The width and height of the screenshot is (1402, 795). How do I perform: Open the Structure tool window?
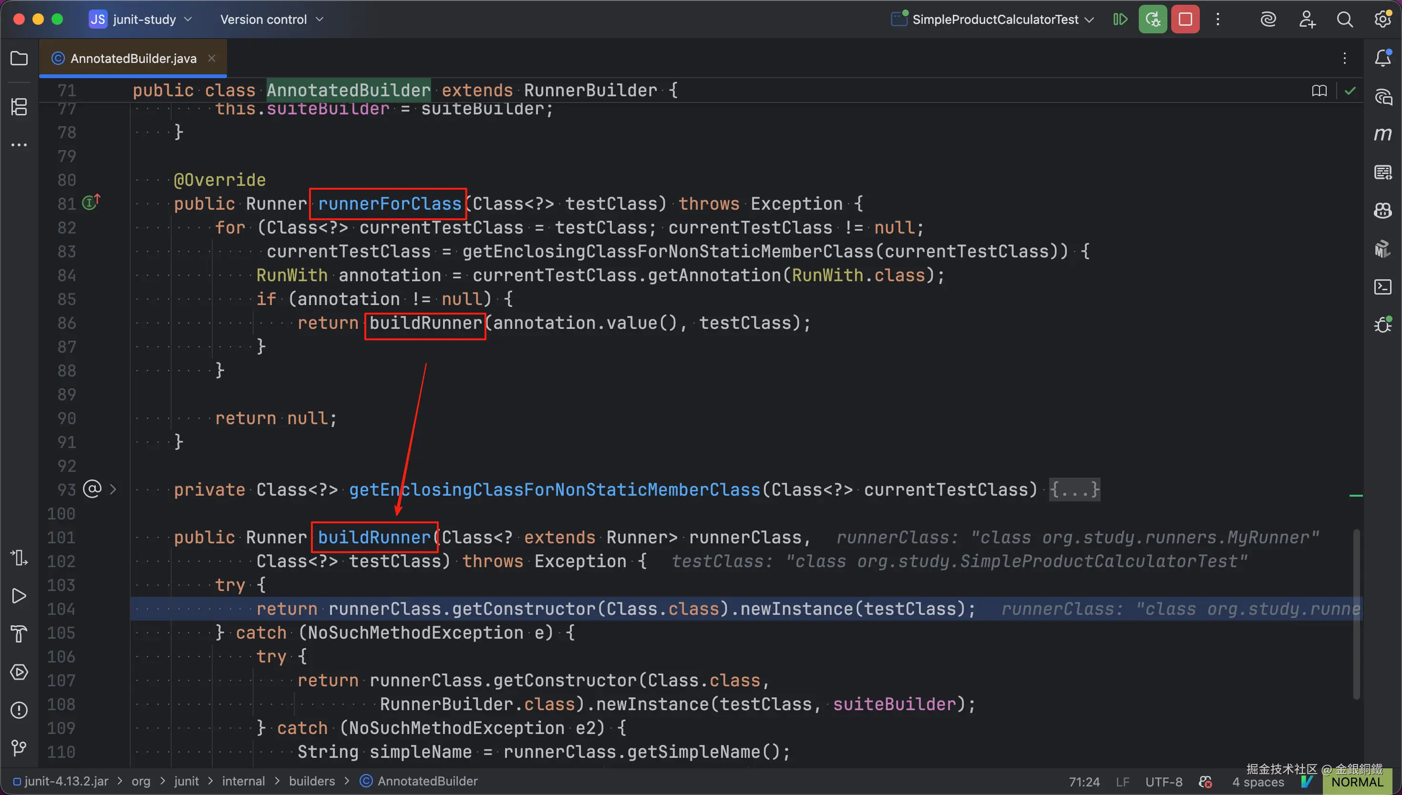[19, 106]
